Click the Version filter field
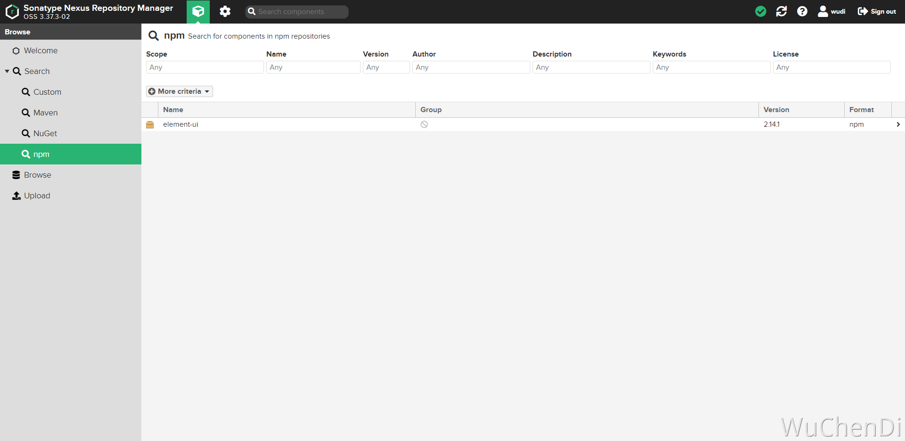Viewport: 905px width, 441px height. (387, 67)
